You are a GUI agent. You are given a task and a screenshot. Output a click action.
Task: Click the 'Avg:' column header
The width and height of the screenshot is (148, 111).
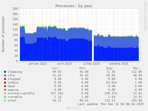click(x=110, y=68)
